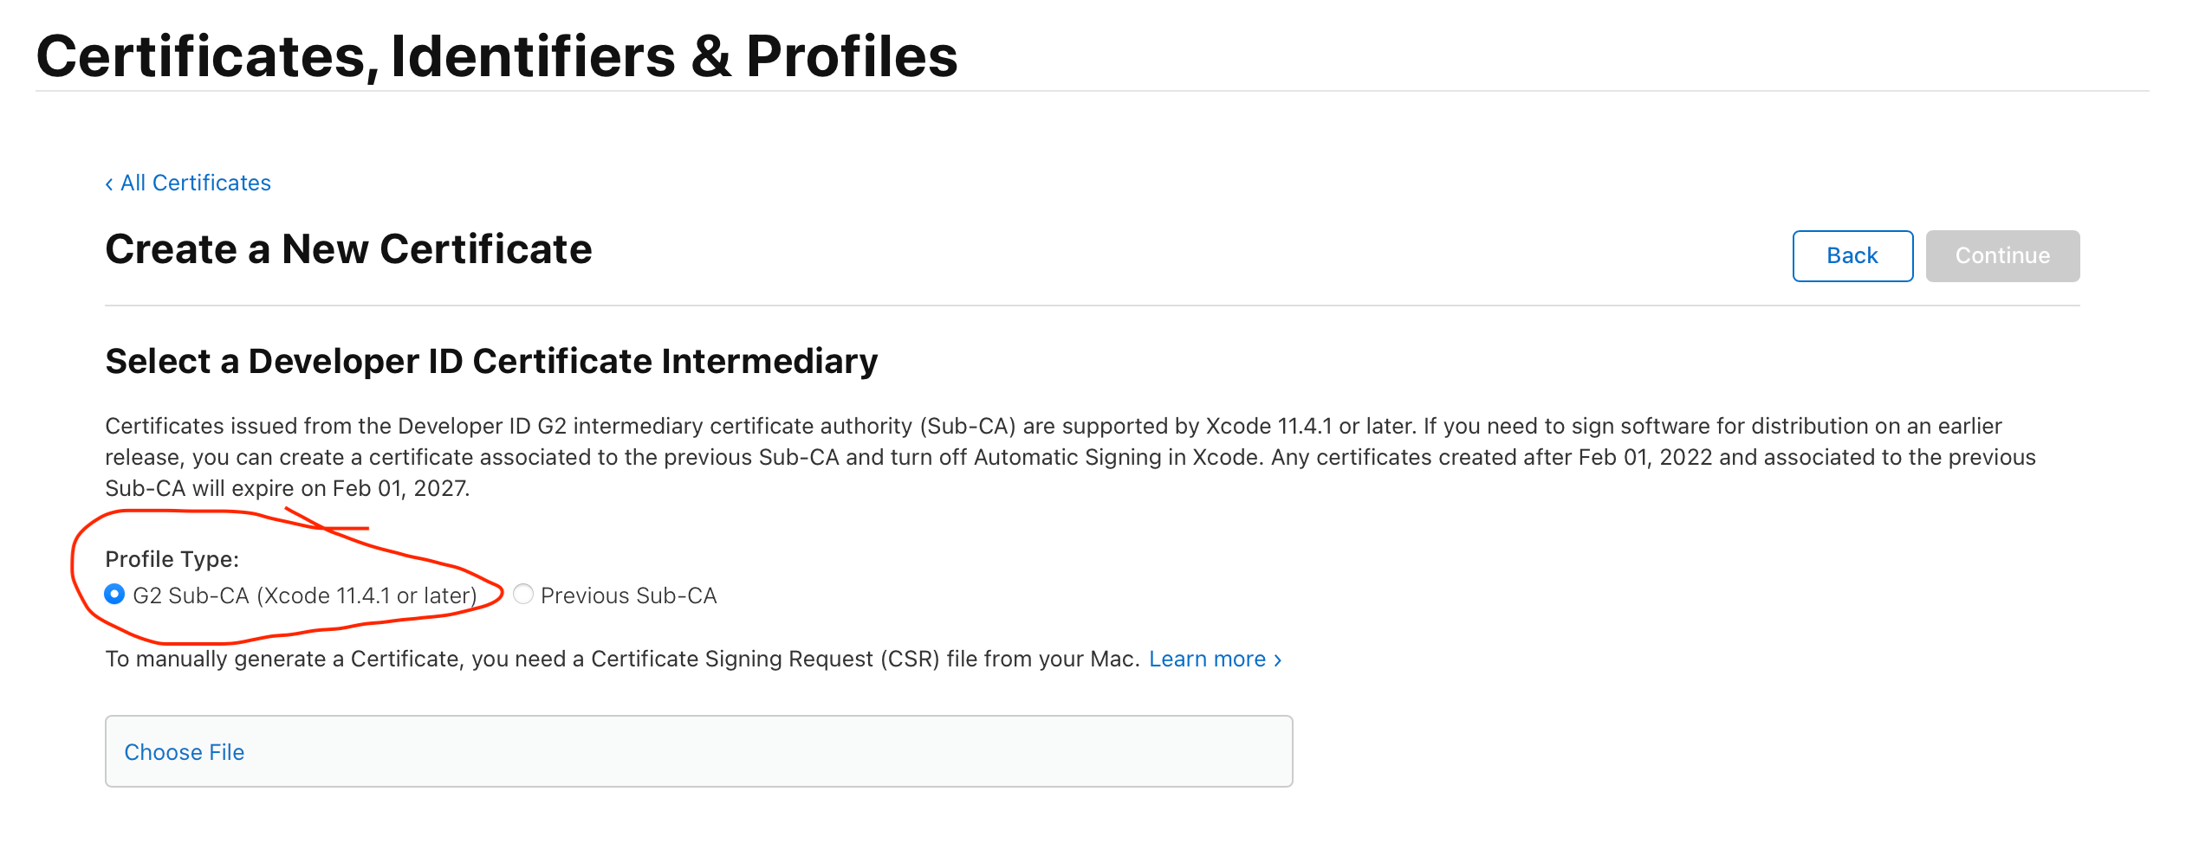Screen dimensions: 2199x843
Task: Select the G2 Sub-CA radio button
Action: 114,595
